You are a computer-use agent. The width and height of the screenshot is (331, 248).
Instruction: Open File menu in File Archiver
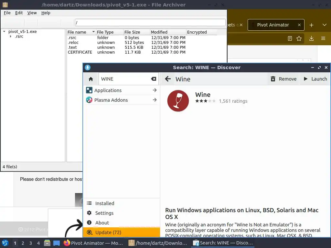pyautogui.click(x=7, y=13)
